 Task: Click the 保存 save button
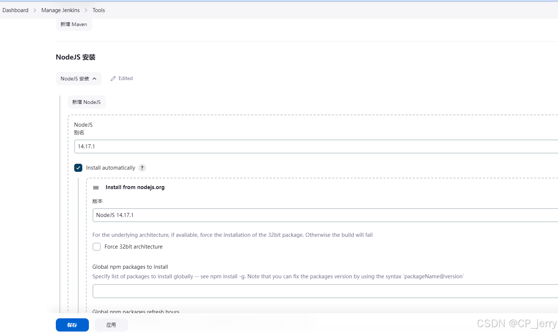(x=72, y=325)
